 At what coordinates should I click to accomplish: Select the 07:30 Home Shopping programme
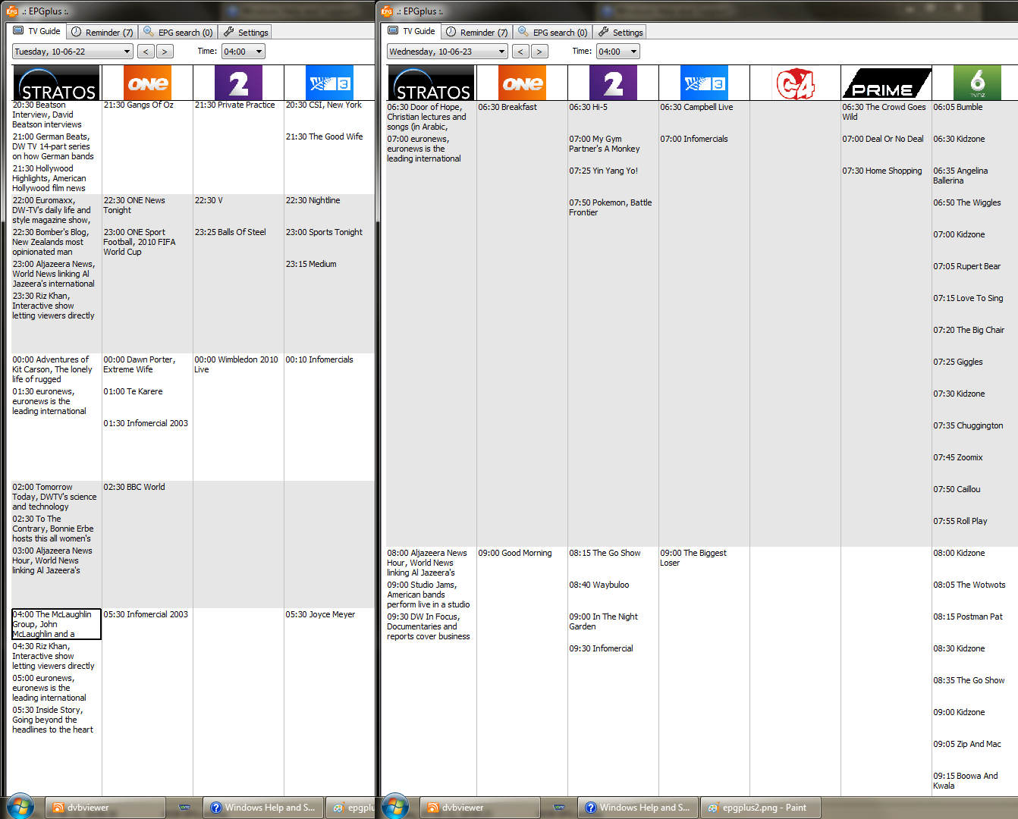[x=882, y=171]
